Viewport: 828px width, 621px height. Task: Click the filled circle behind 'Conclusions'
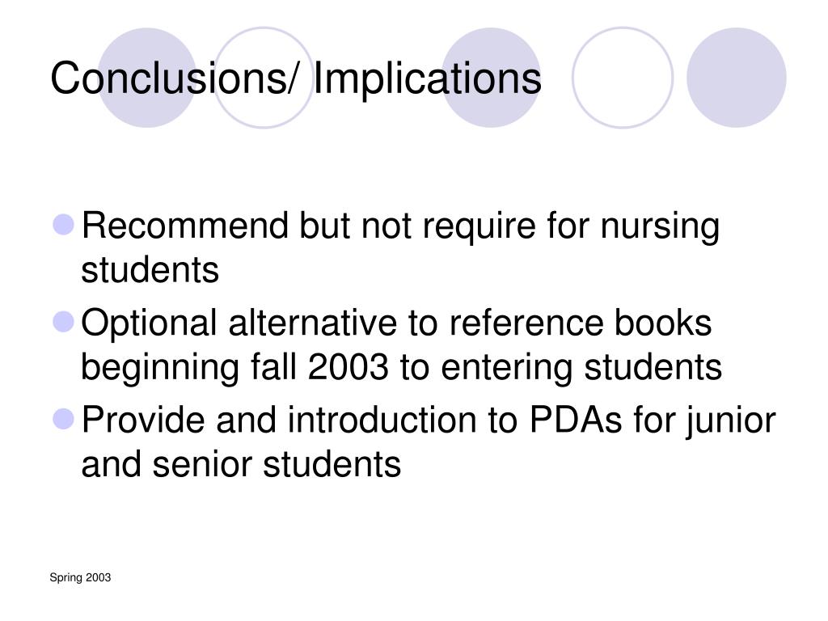tap(147, 78)
